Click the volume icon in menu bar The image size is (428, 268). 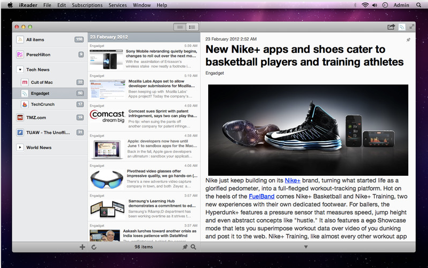[375, 5]
